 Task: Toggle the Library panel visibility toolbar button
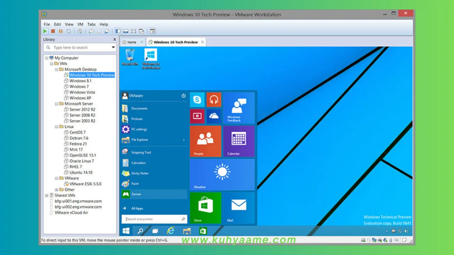tap(118, 31)
